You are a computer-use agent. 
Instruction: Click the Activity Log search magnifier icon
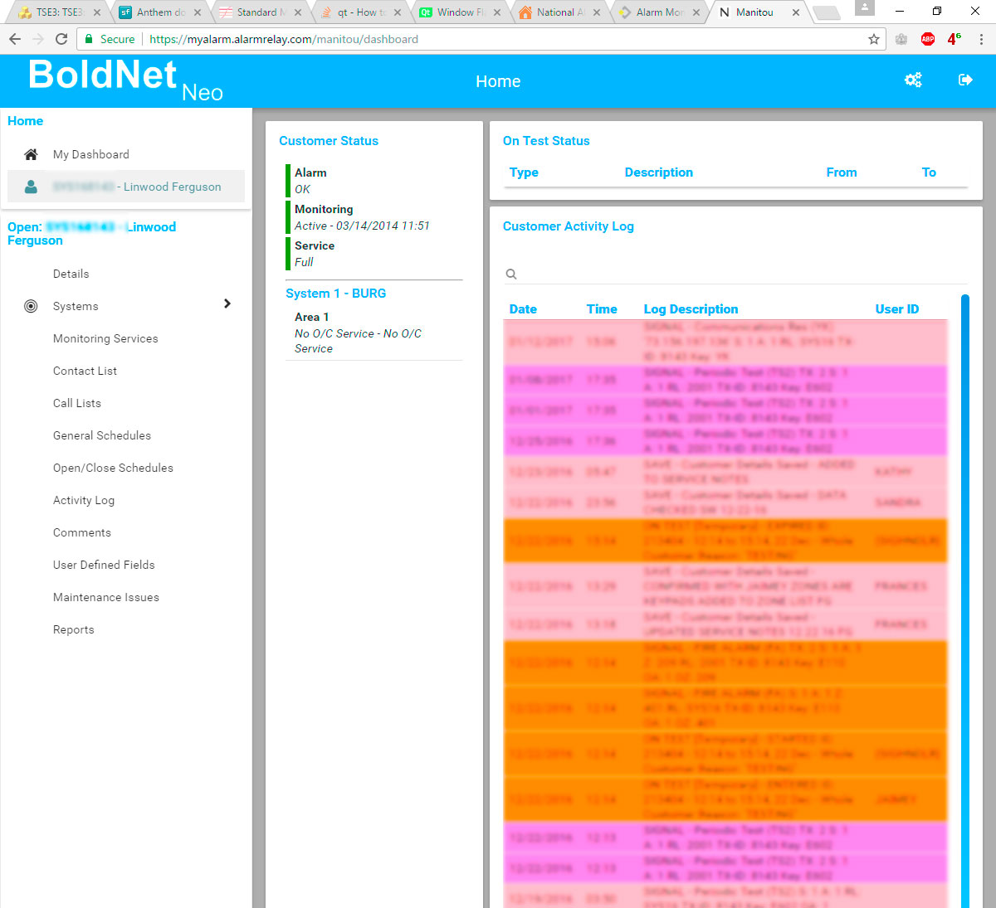coord(511,274)
